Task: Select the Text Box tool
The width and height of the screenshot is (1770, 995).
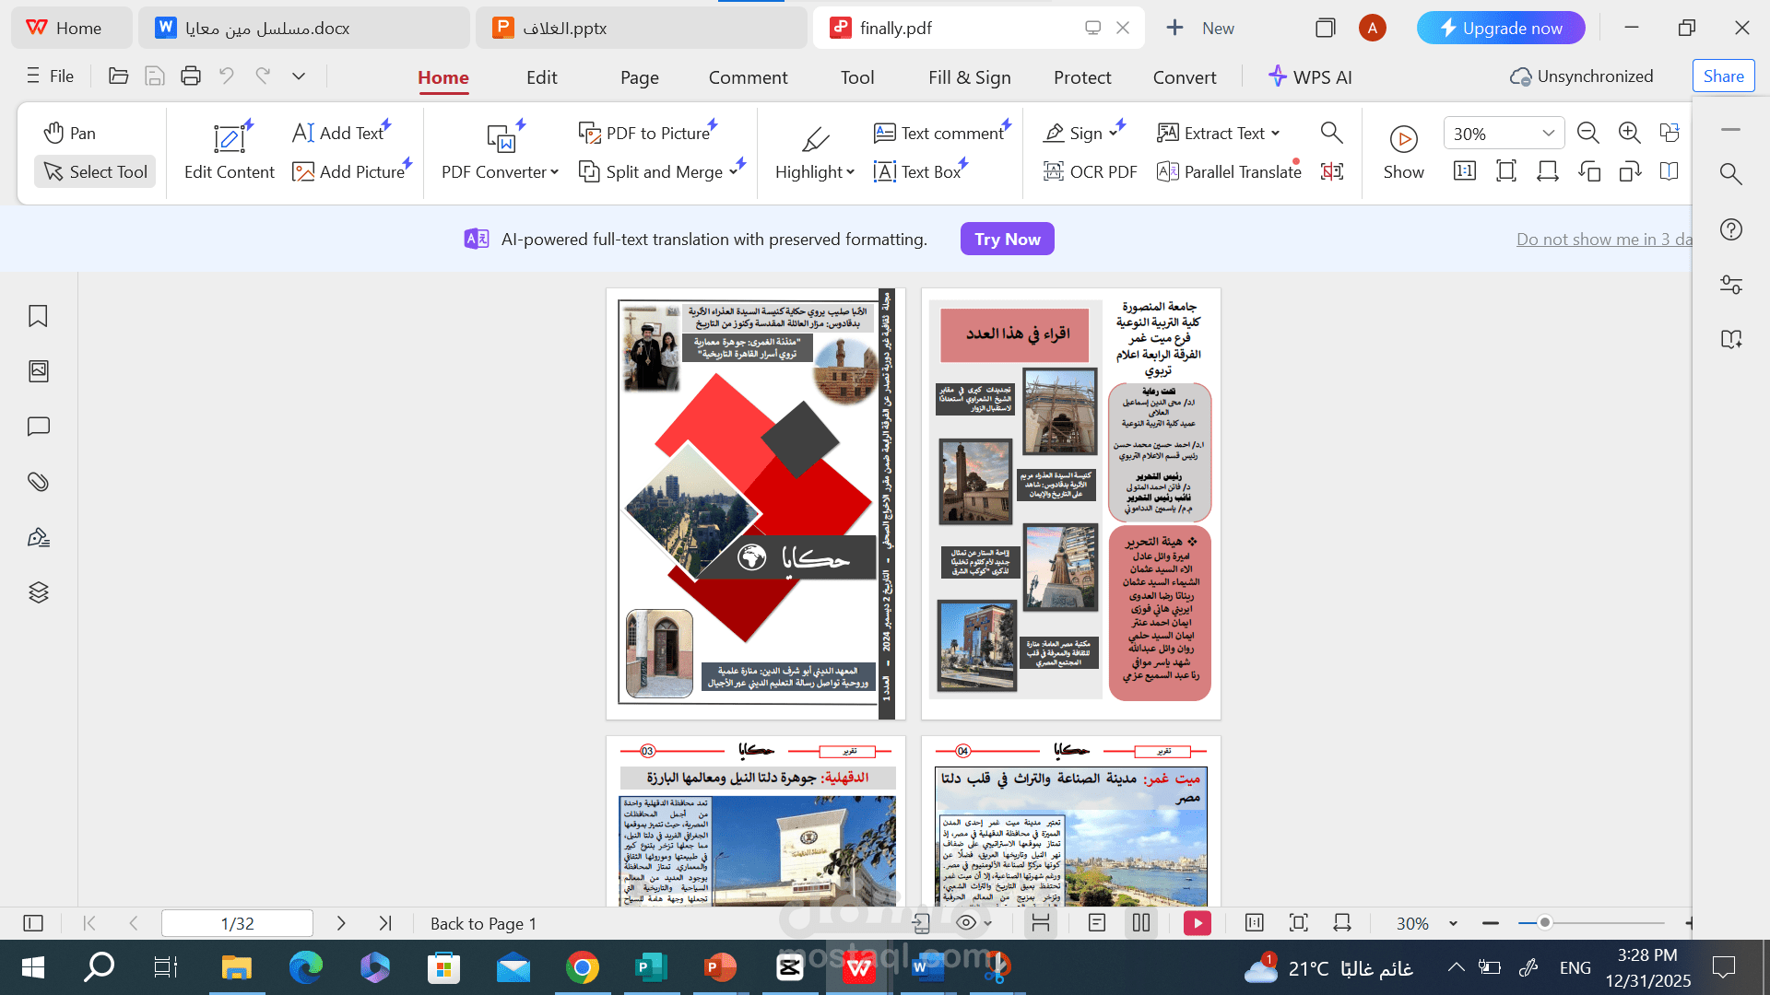Action: 918,171
